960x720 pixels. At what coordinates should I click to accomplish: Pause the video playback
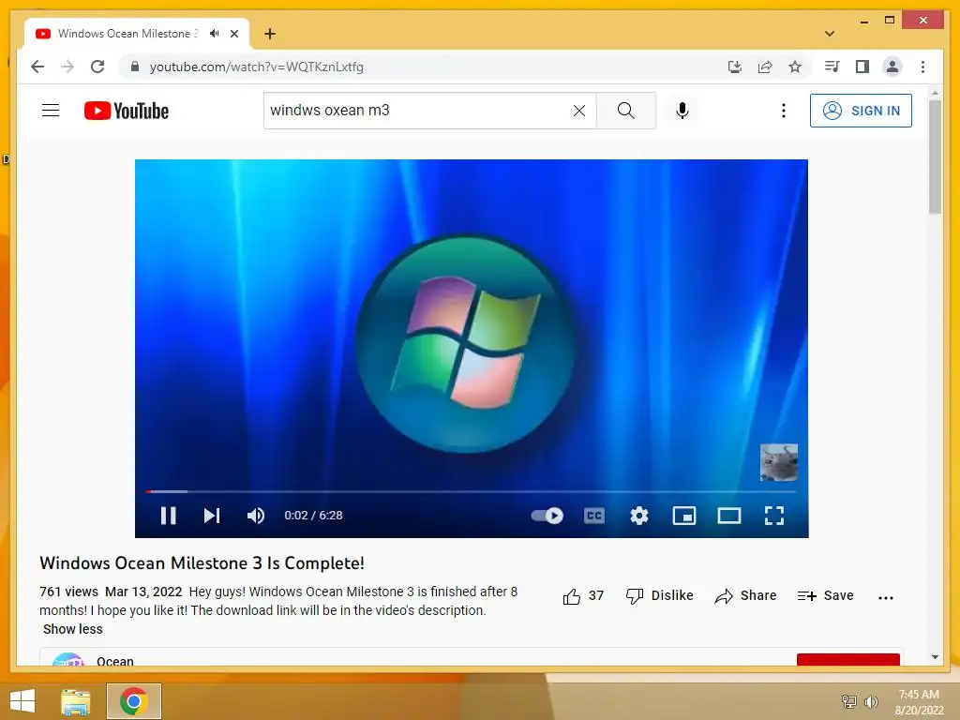pyautogui.click(x=169, y=516)
